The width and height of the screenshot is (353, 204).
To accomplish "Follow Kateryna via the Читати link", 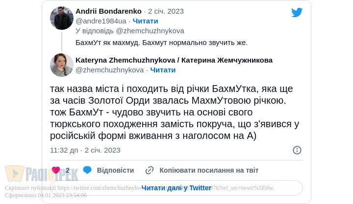I will pos(163,70).
